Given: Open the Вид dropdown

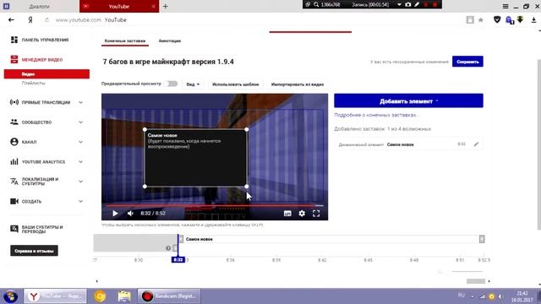Looking at the screenshot, I should tap(193, 84).
